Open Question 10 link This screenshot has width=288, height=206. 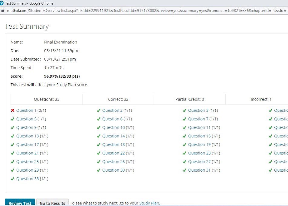click(113, 127)
